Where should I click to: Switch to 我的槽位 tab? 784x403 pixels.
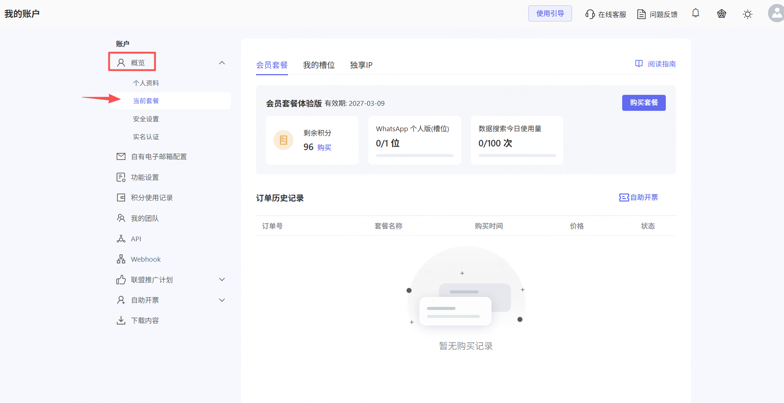click(319, 65)
